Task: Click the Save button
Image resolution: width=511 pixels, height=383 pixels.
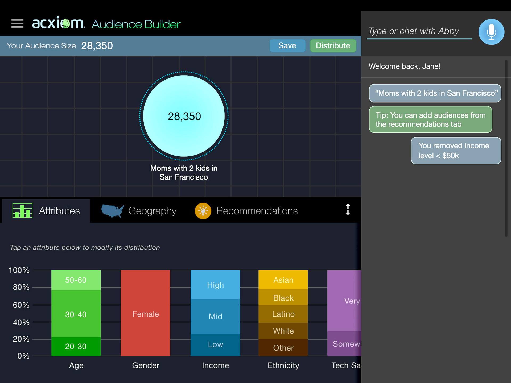Action: [x=287, y=46]
